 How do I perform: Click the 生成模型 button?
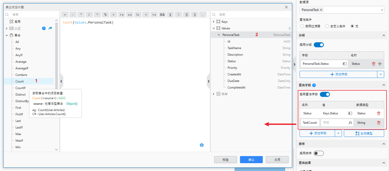364,133
